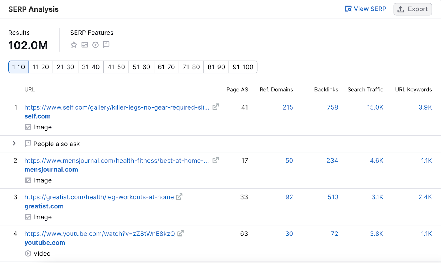The width and height of the screenshot is (441, 263).
Task: Switch to the 91-100 results range
Action: point(243,67)
